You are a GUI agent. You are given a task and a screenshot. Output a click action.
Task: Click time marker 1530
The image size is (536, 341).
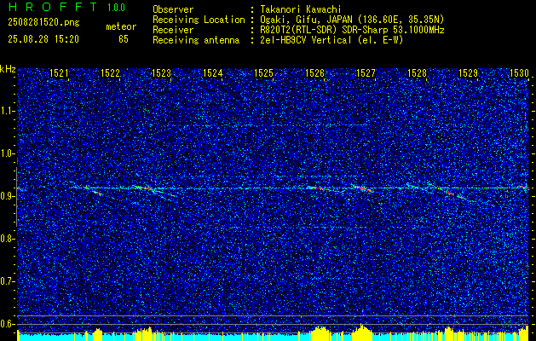pyautogui.click(x=519, y=73)
